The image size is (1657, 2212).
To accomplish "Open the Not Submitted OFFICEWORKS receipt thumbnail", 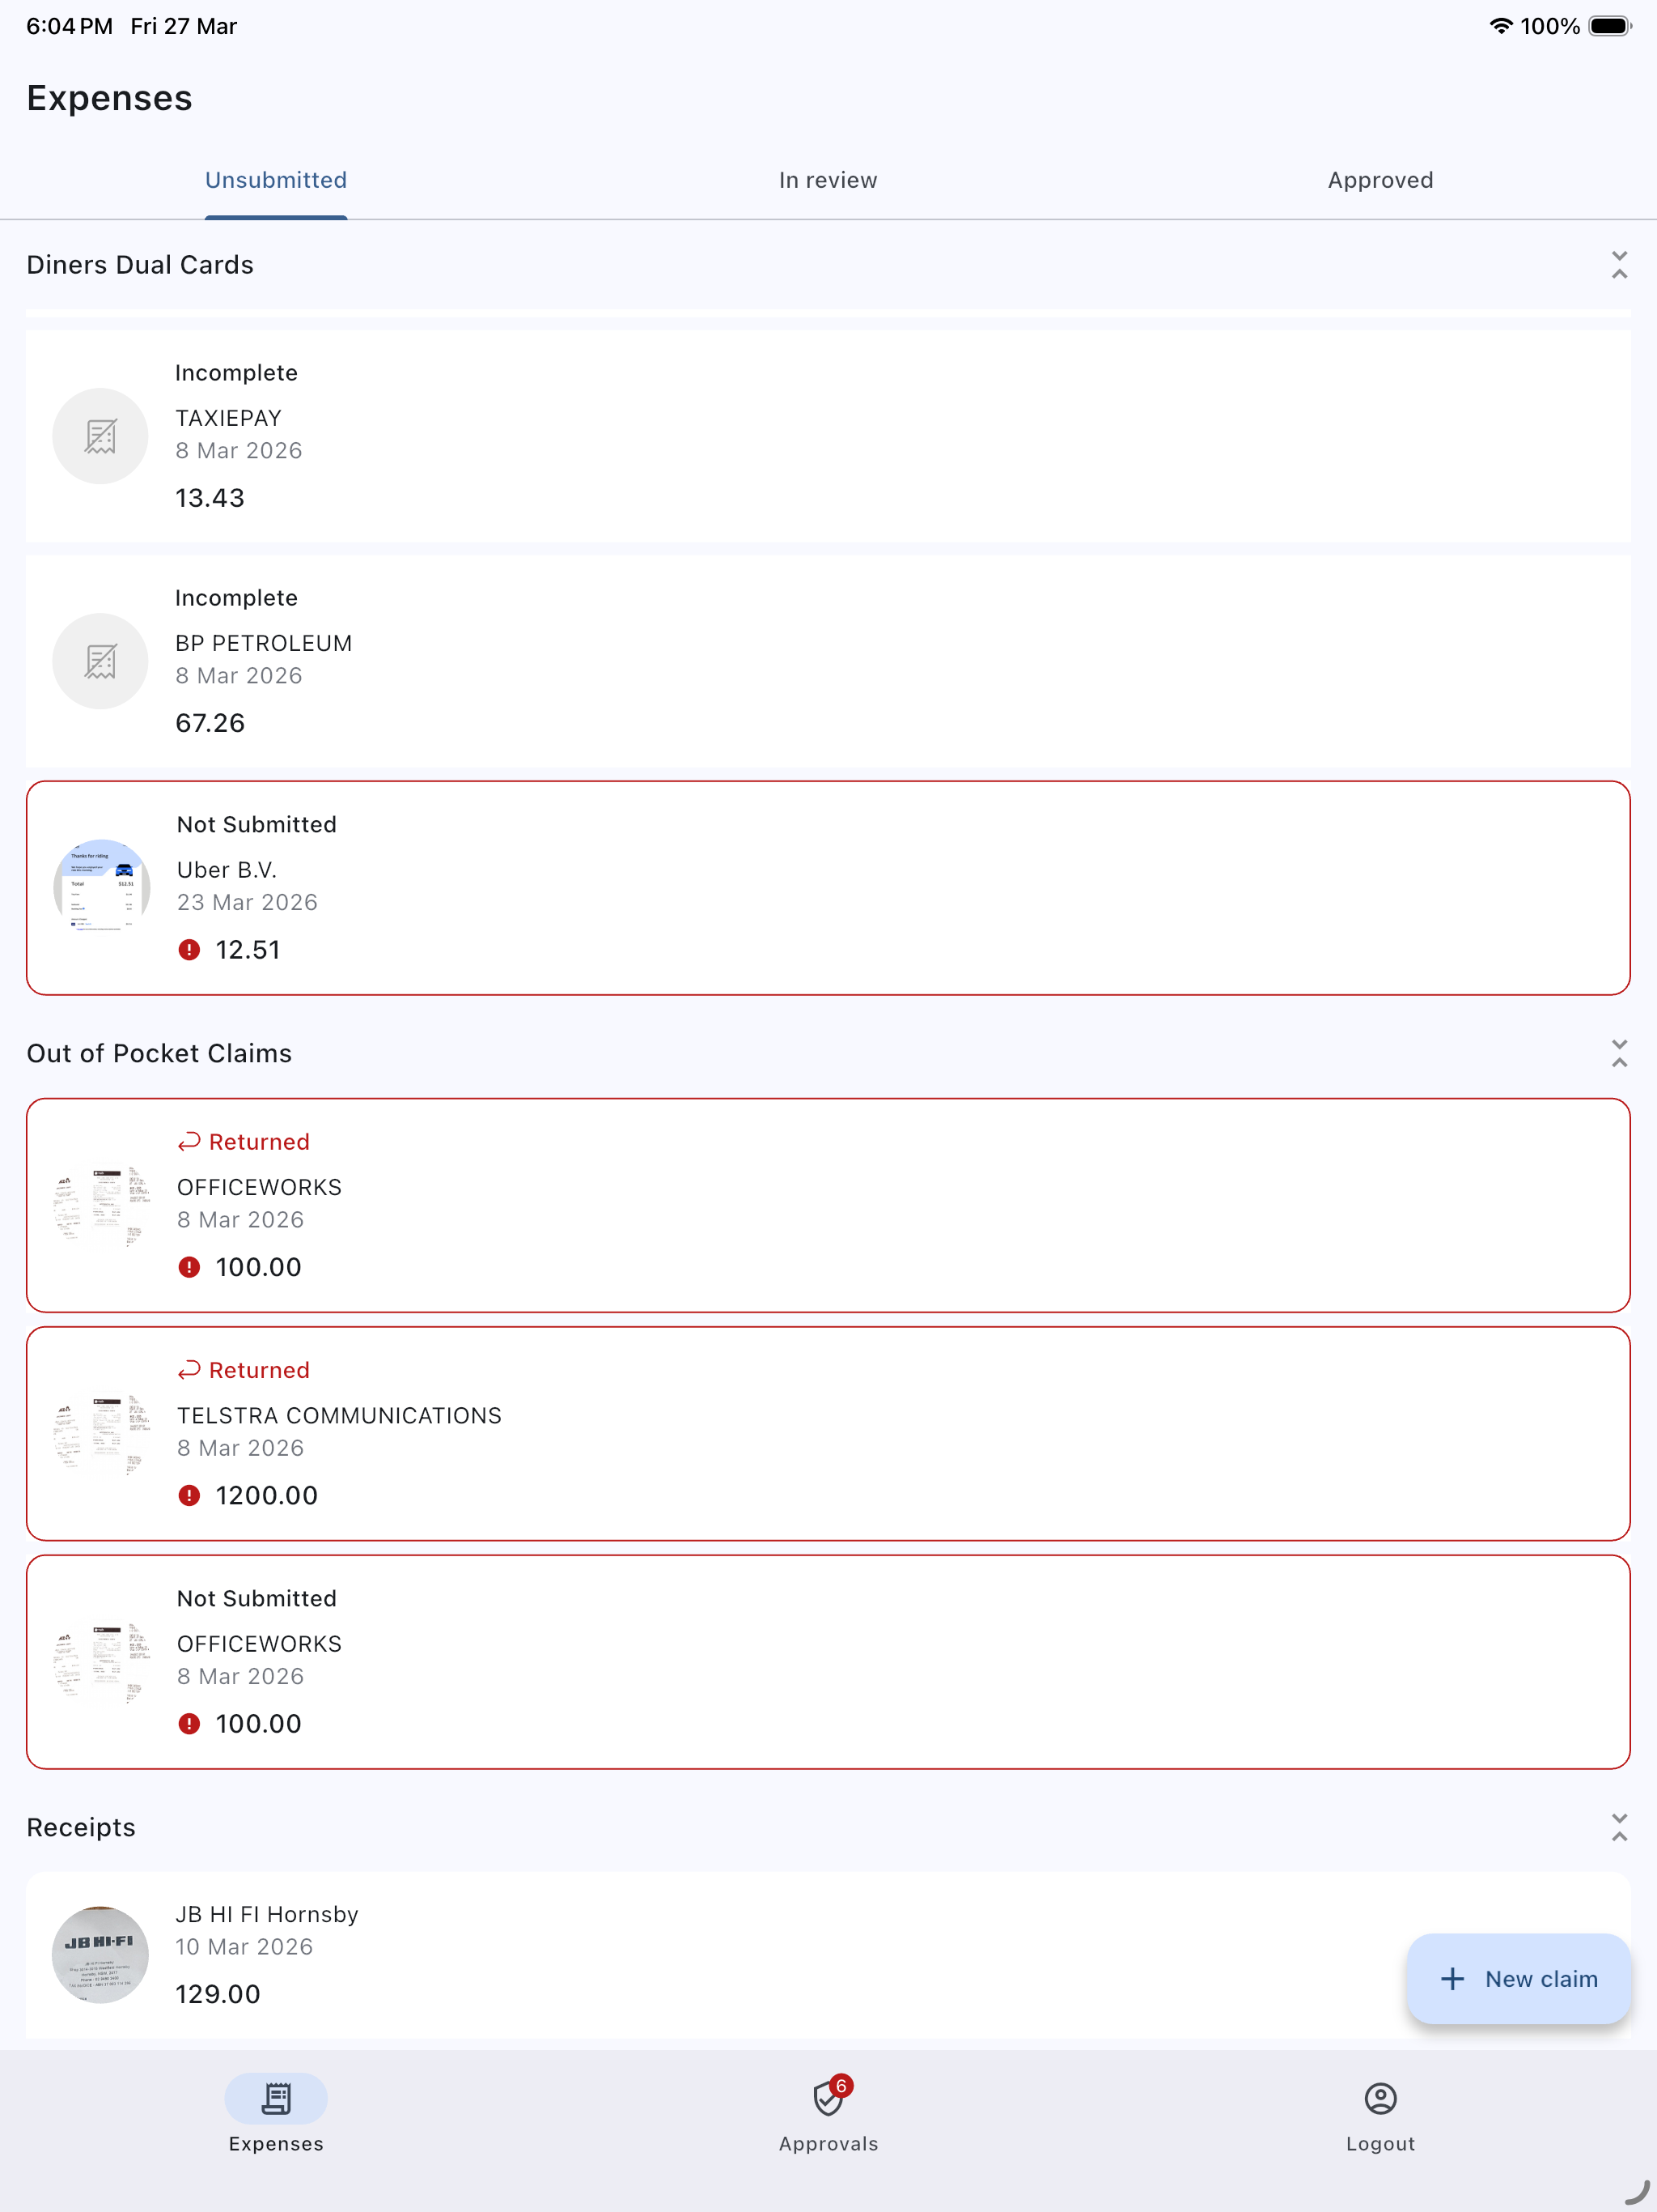I will tap(101, 1662).
